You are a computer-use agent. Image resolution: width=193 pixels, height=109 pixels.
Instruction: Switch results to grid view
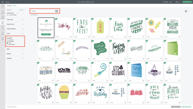tap(186, 11)
